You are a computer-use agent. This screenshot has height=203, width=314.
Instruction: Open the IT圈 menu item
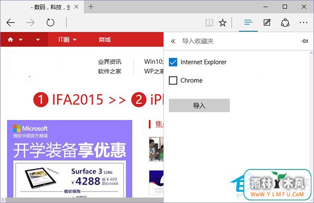click(x=64, y=40)
